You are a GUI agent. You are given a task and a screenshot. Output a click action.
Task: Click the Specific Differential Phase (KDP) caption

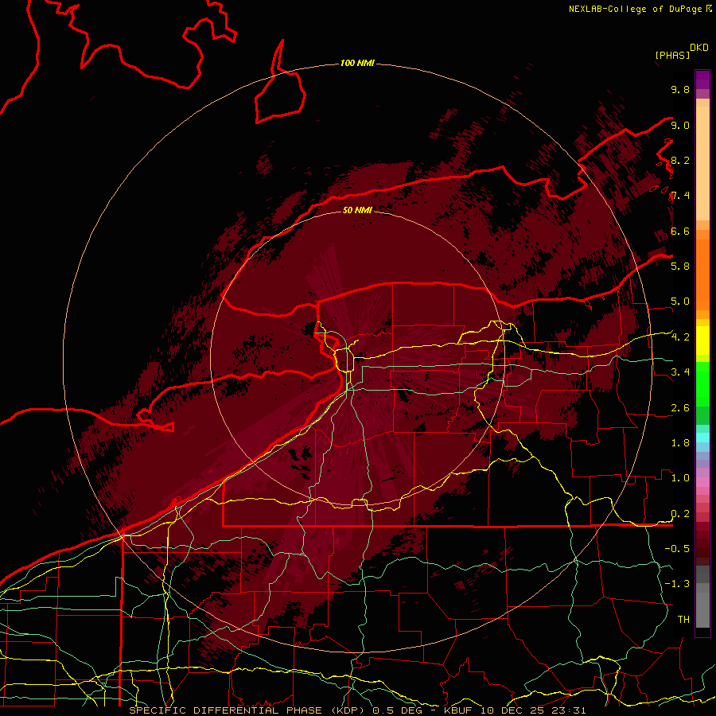point(247,710)
